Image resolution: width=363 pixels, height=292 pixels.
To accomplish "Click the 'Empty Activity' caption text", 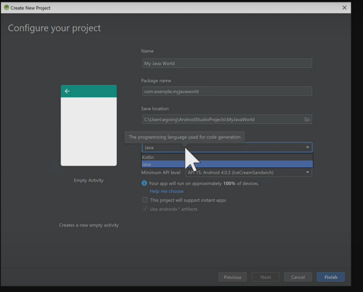I will [89, 180].
